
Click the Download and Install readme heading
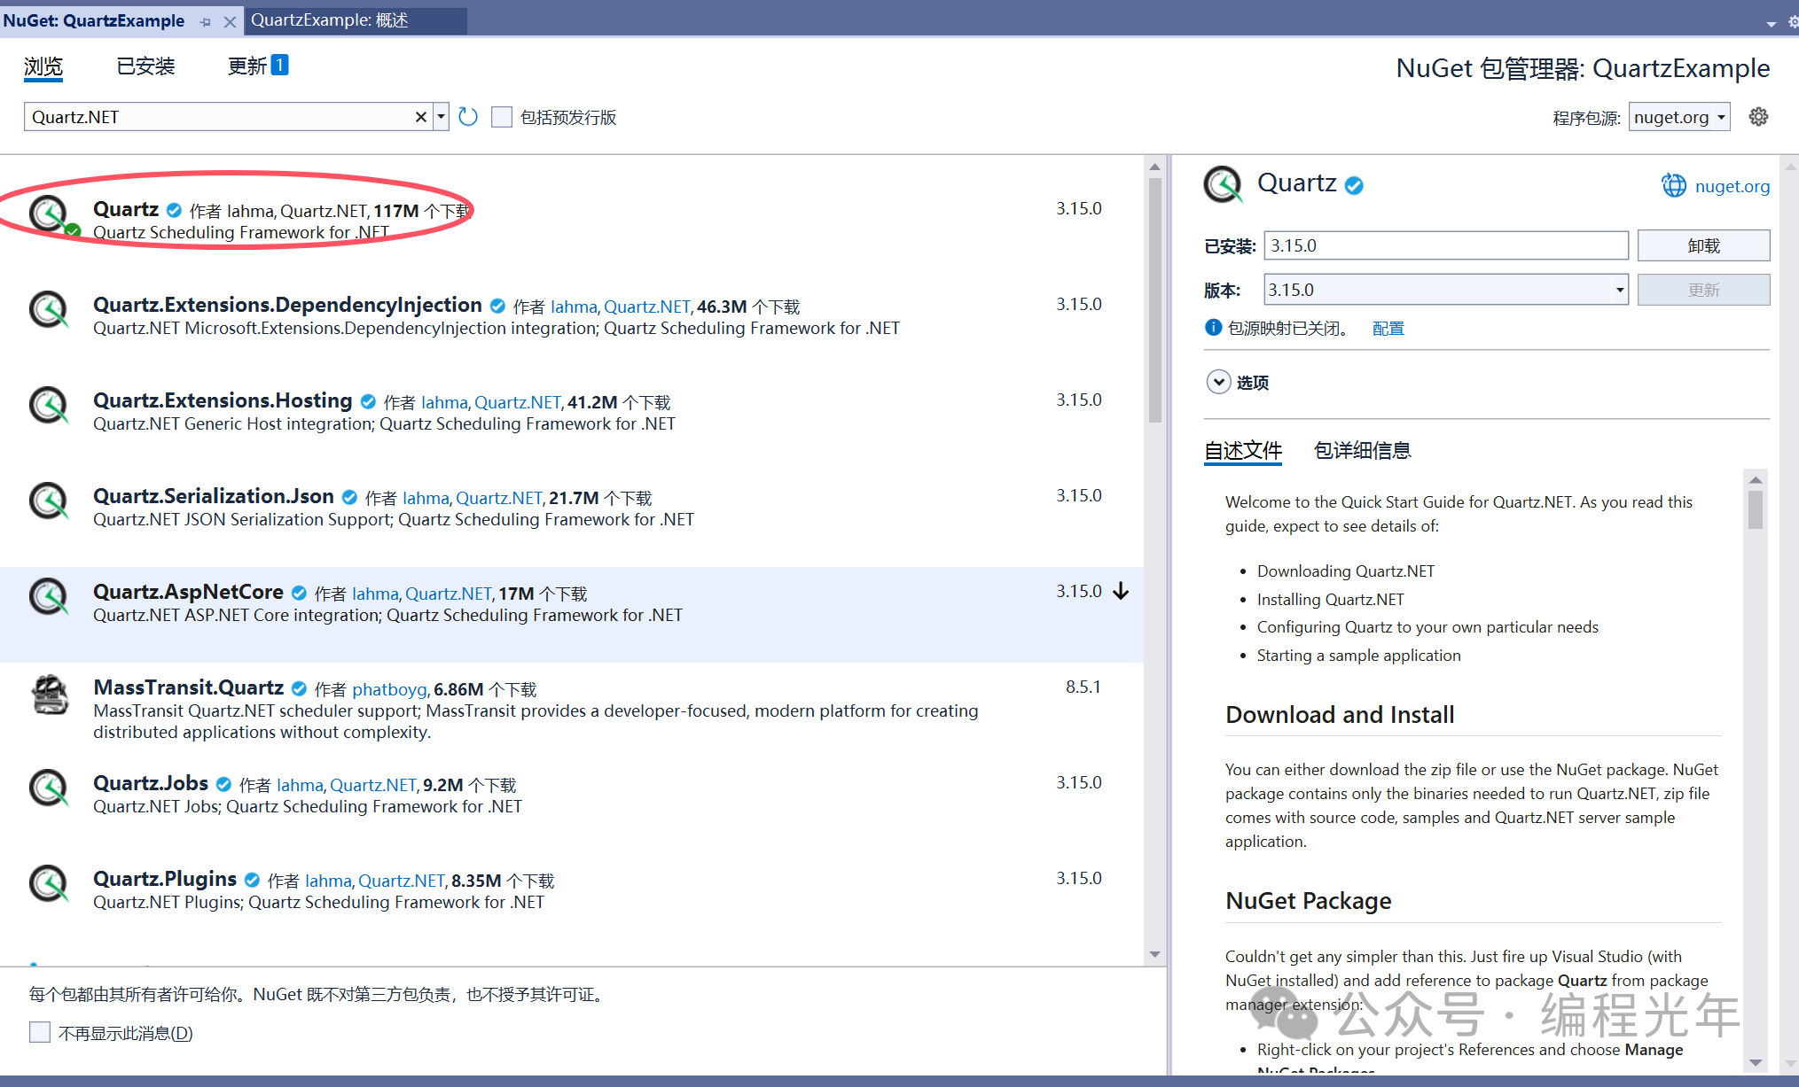coord(1340,714)
